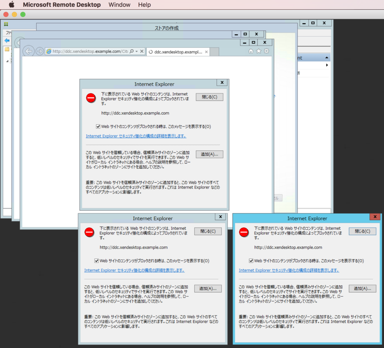
Task: Focus the ddc.xendesktop.example.com address field
Action: pos(90,51)
